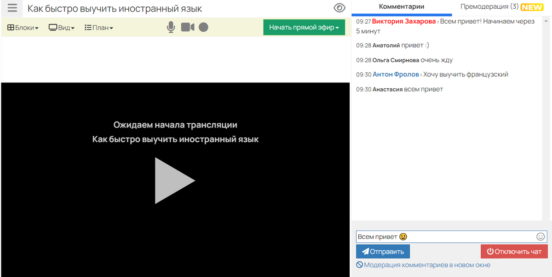Open the Начать прямой эфир dropdown button

coord(304,27)
